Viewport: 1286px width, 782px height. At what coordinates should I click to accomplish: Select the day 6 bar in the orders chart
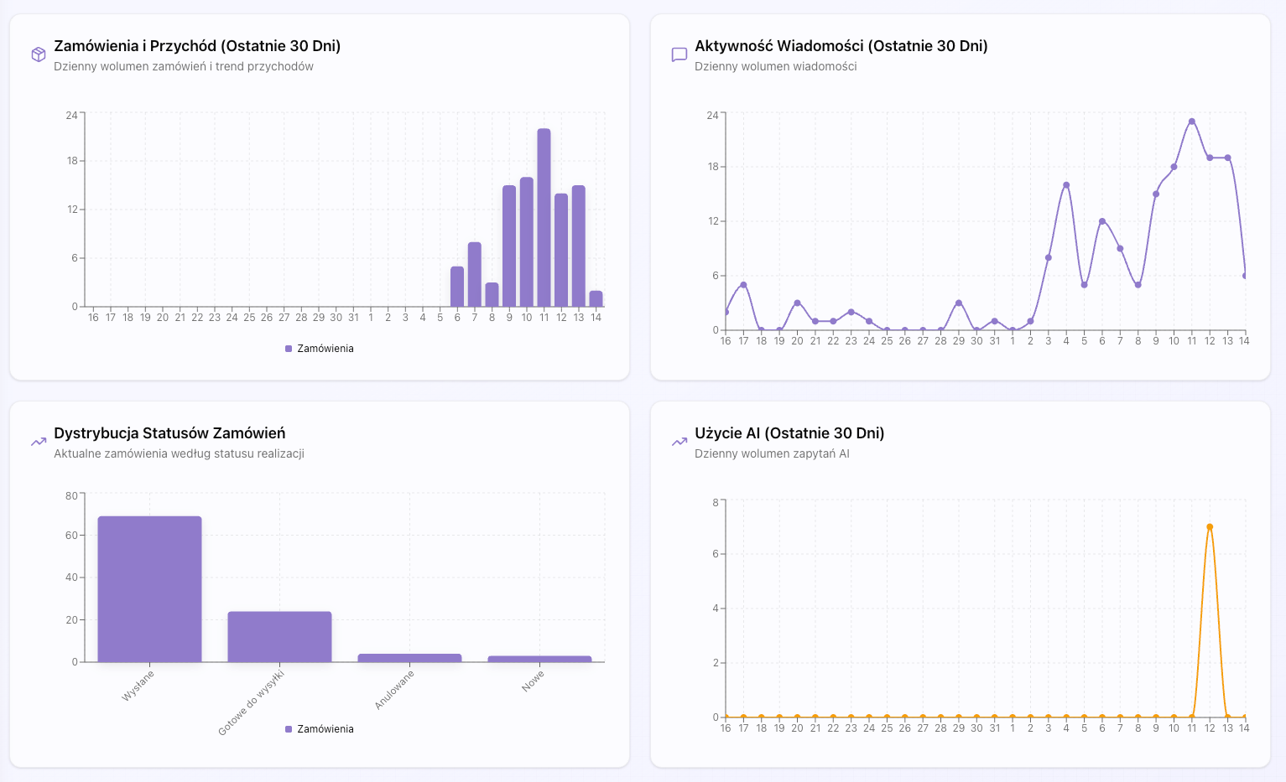[457, 287]
